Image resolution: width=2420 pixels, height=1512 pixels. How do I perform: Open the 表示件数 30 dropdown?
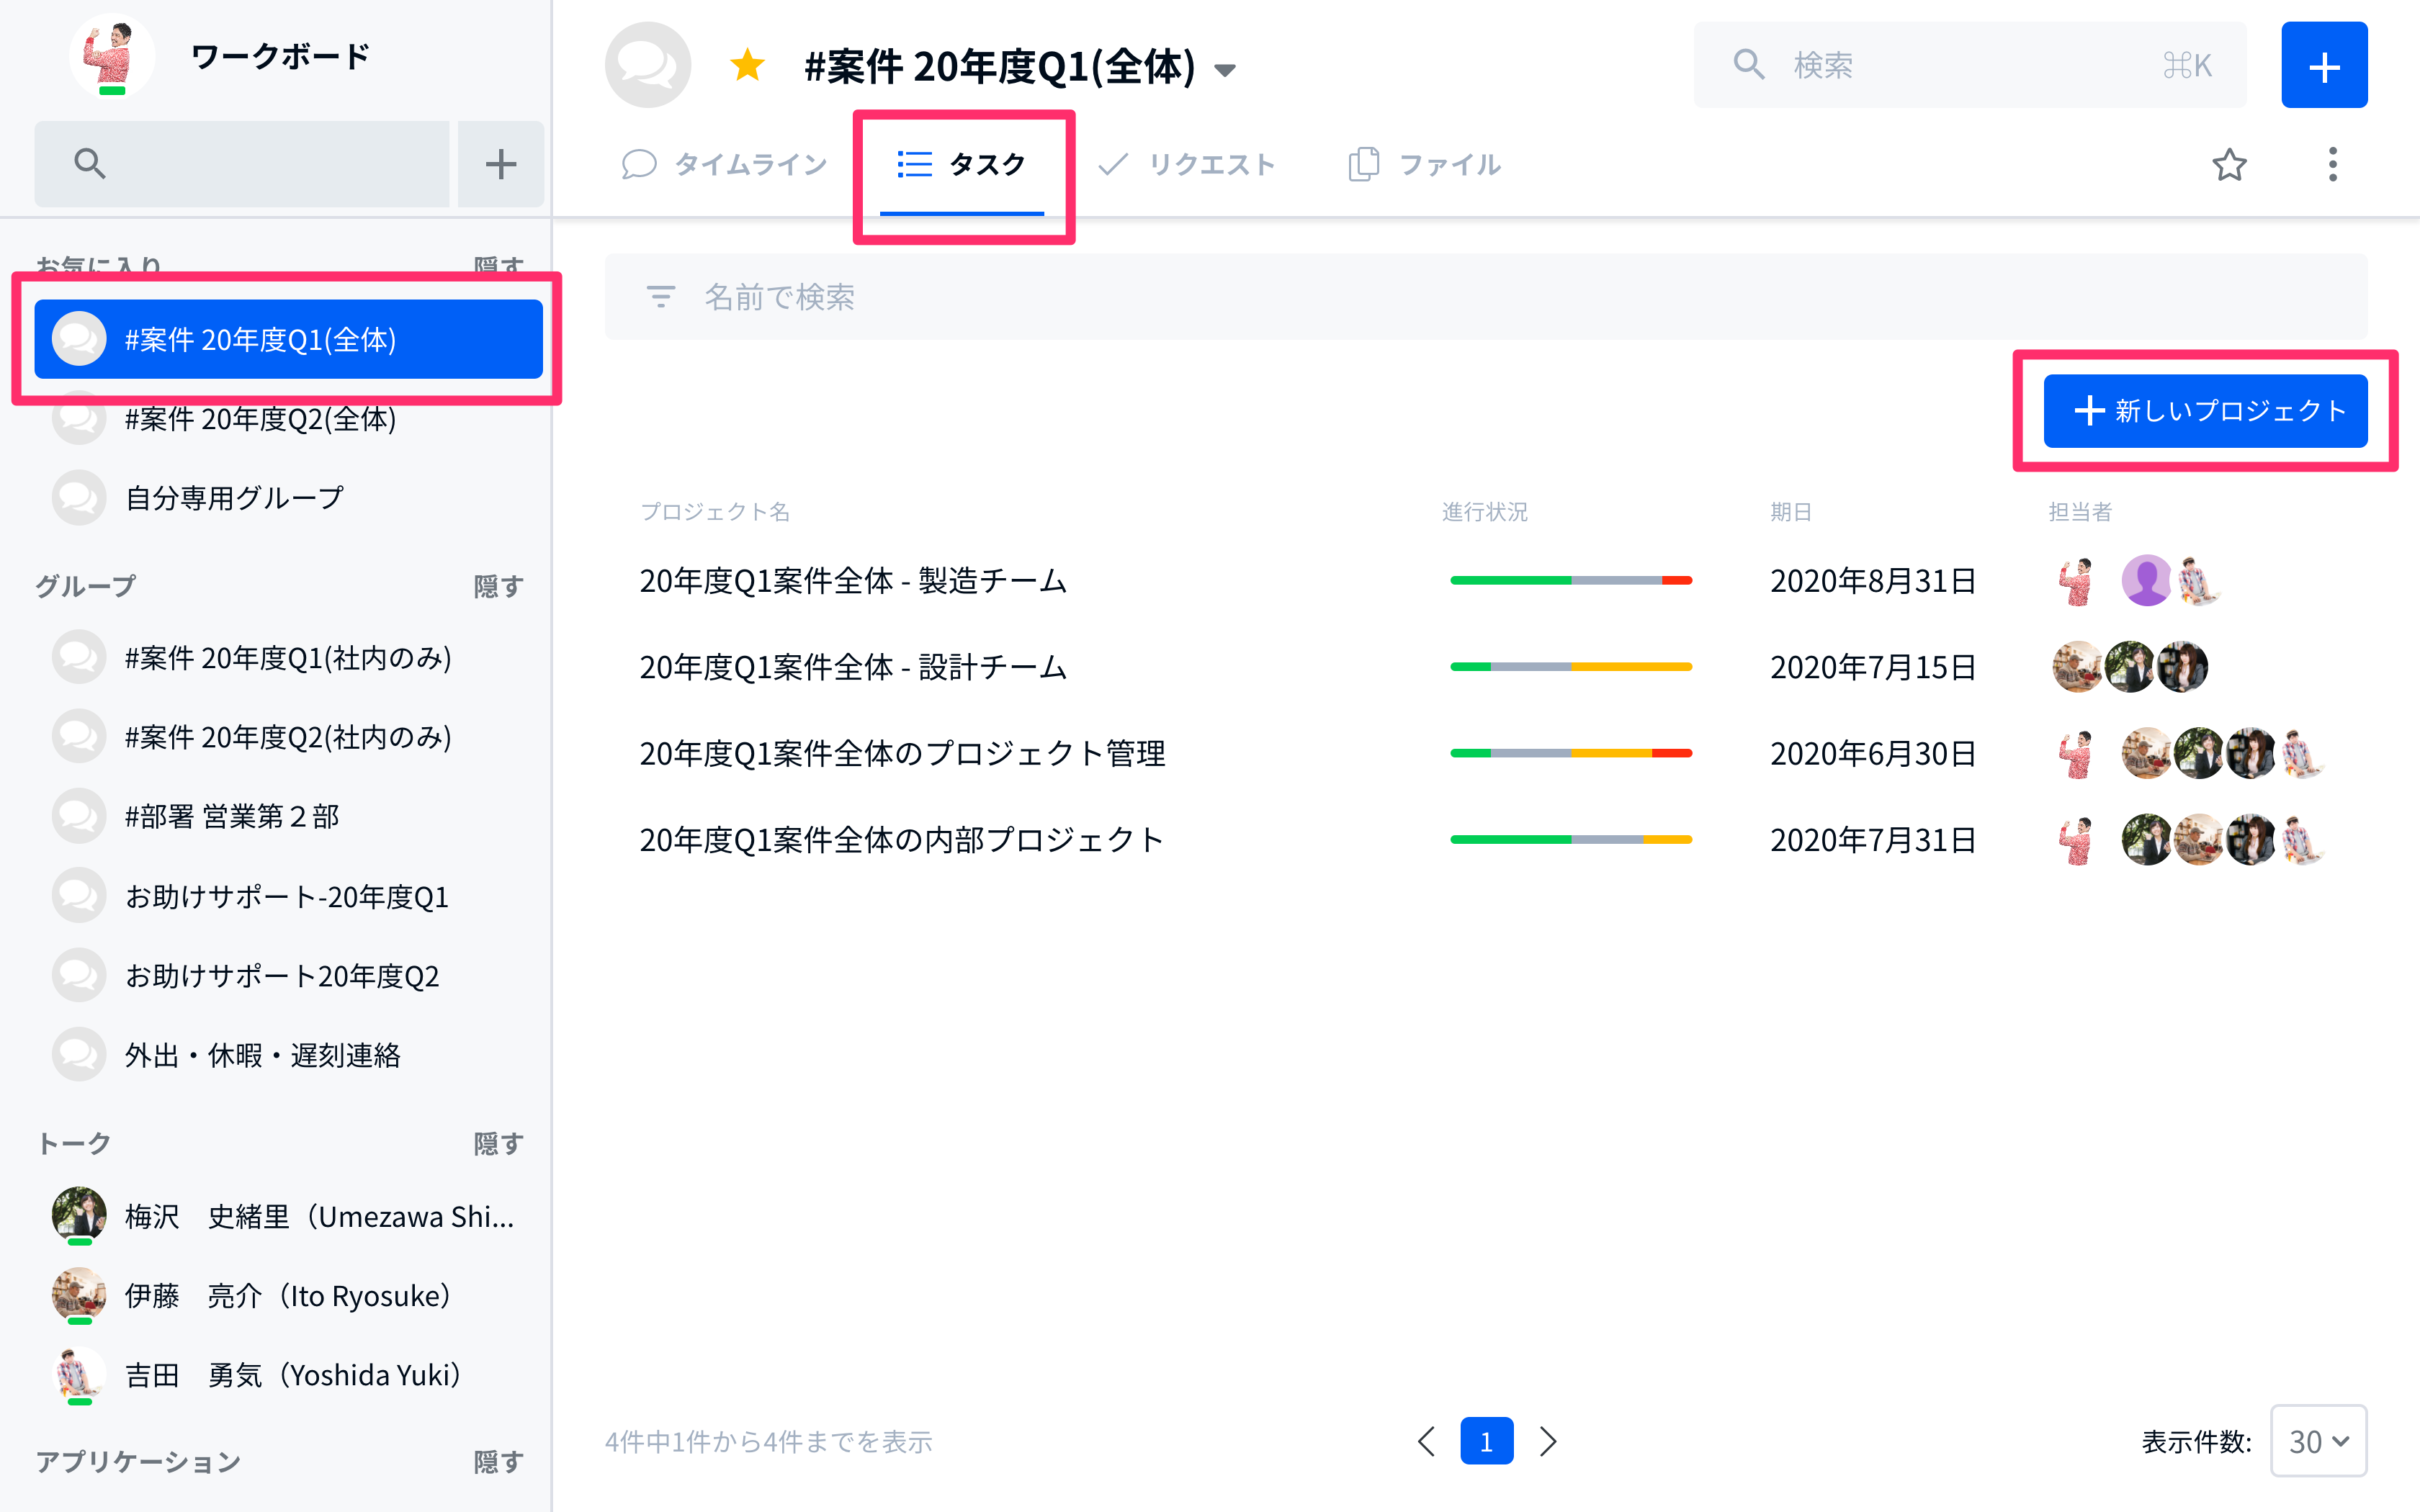2318,1441
